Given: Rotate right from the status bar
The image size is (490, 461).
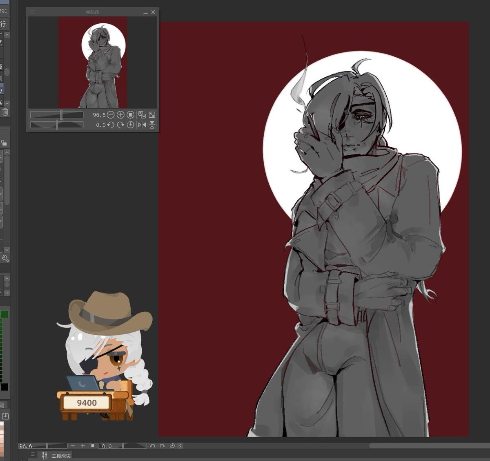Looking at the screenshot, I should [162, 446].
